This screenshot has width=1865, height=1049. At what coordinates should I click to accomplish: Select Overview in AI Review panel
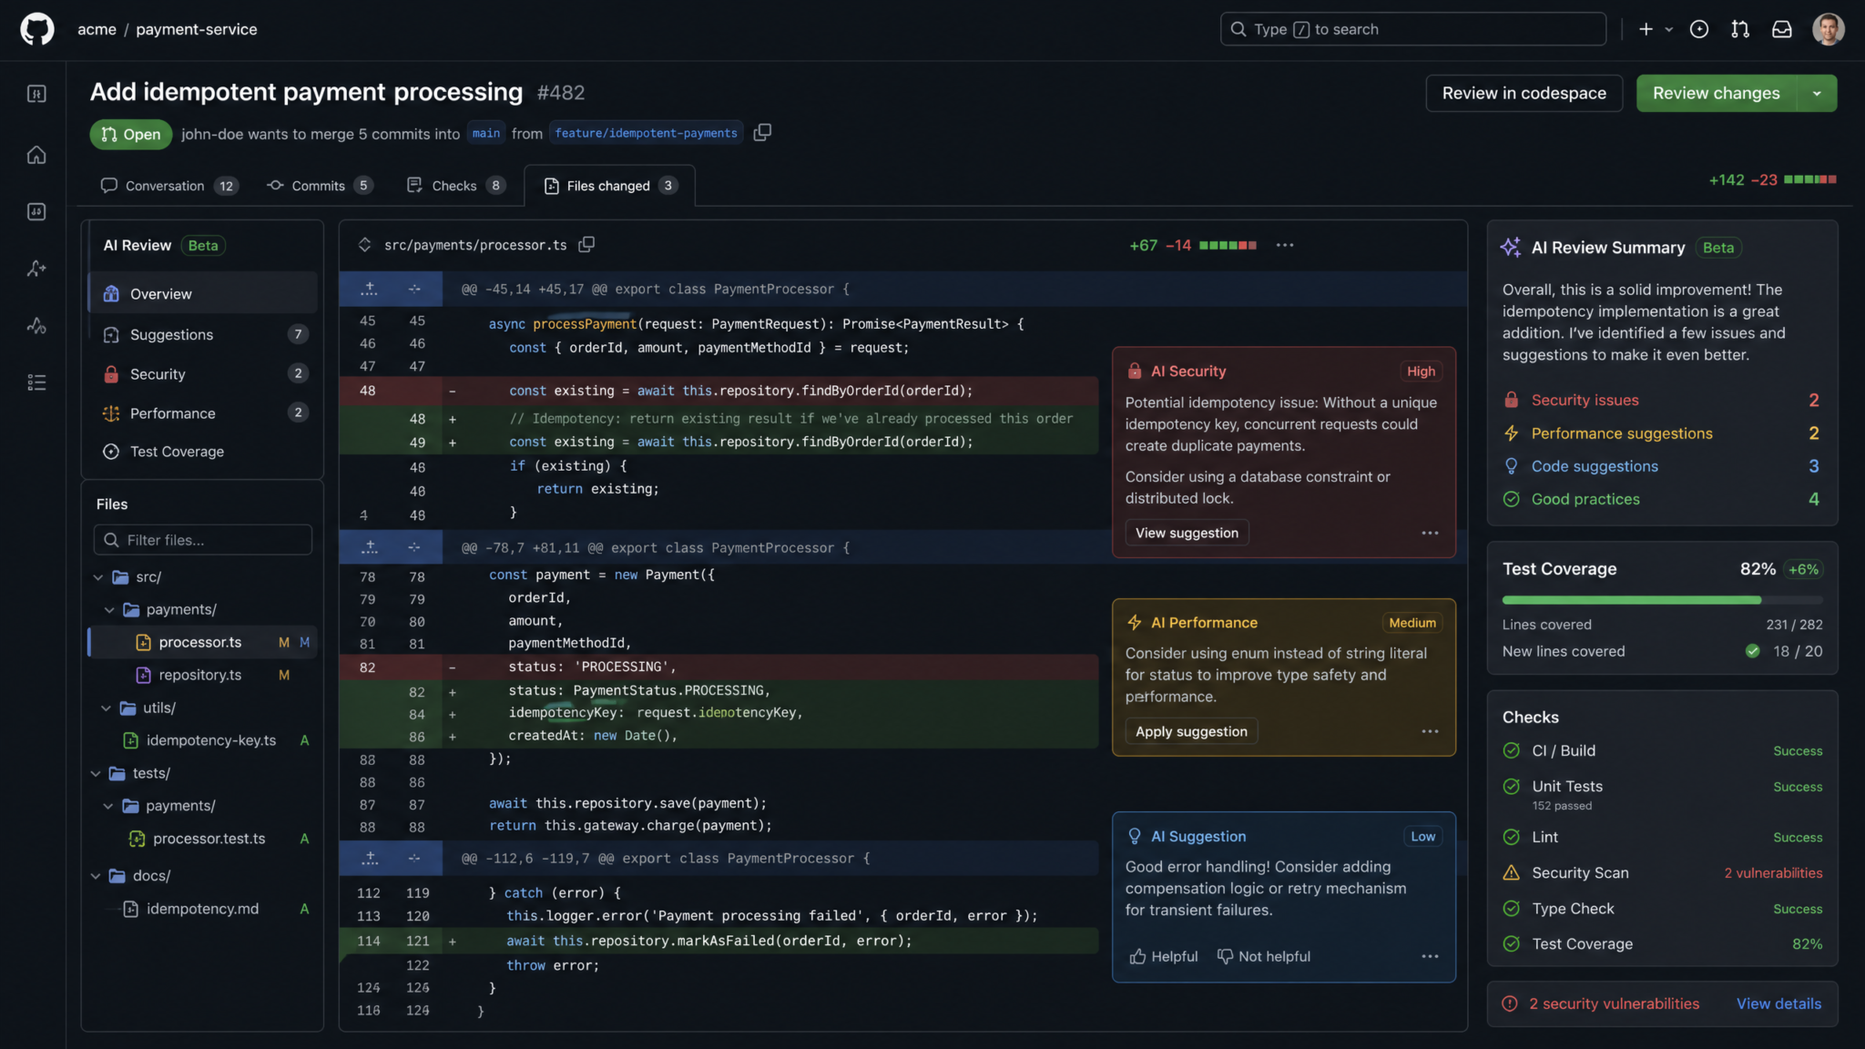pyautogui.click(x=203, y=294)
